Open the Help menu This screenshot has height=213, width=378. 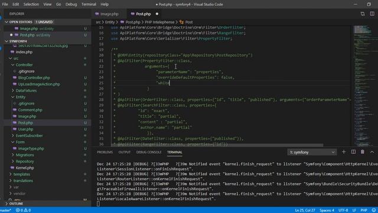click(105, 4)
